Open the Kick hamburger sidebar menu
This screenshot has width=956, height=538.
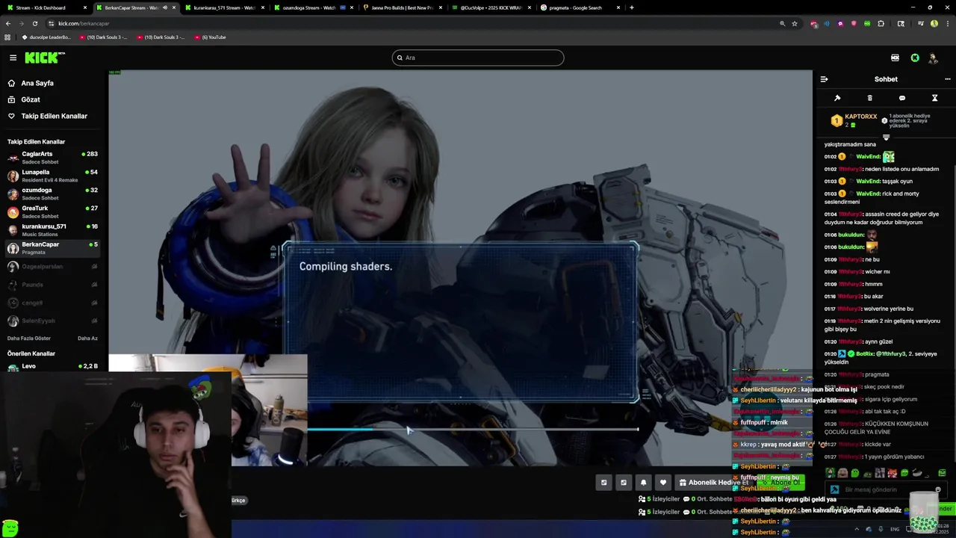click(13, 58)
